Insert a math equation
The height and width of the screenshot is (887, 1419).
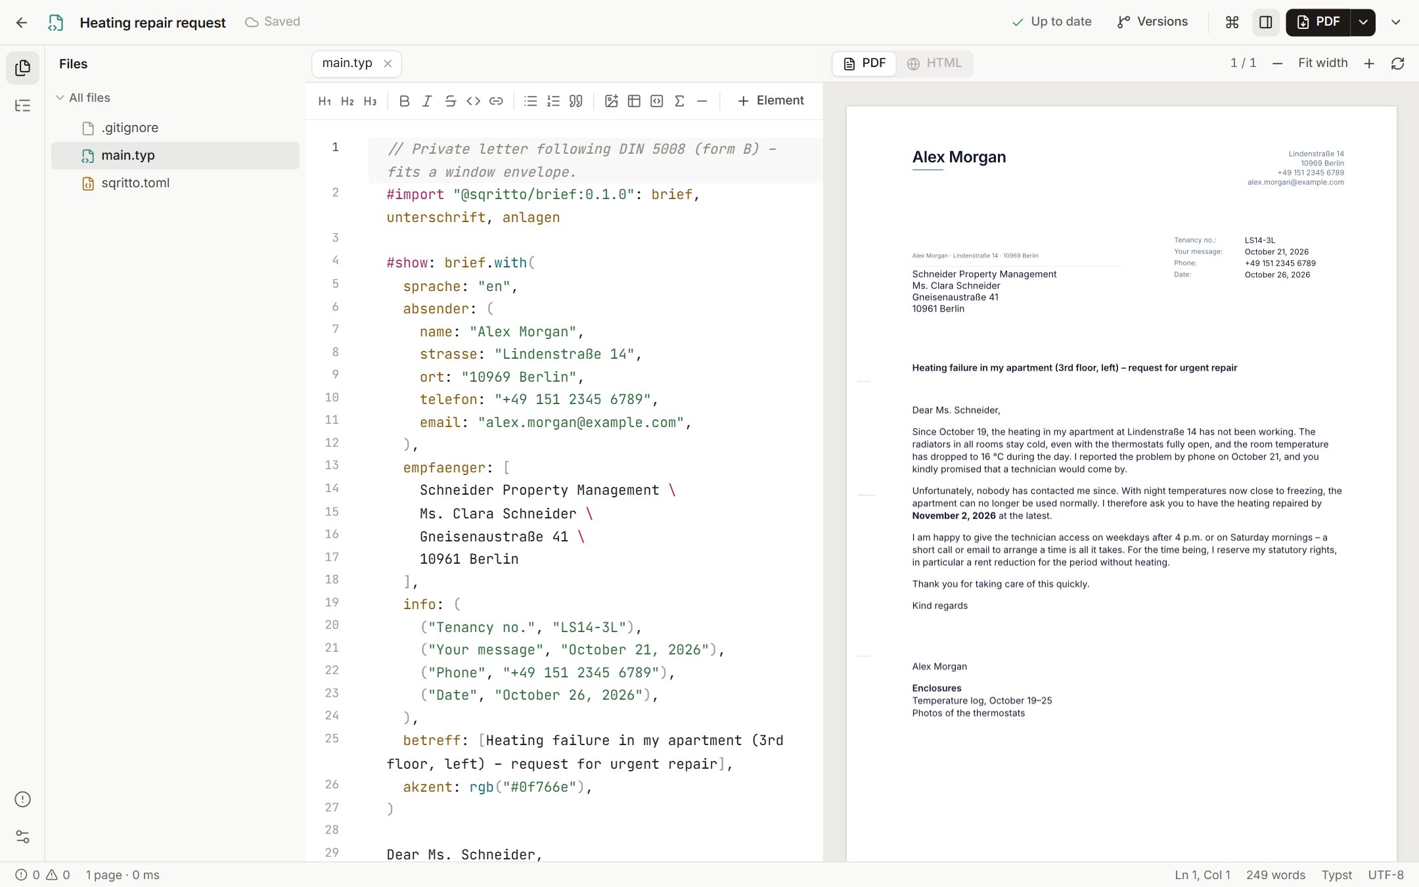coord(679,101)
